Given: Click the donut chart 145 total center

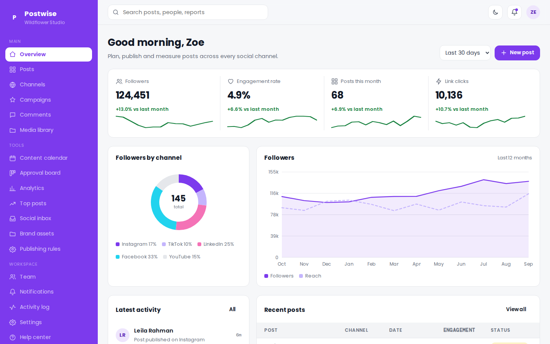Looking at the screenshot, I should click(x=178, y=202).
